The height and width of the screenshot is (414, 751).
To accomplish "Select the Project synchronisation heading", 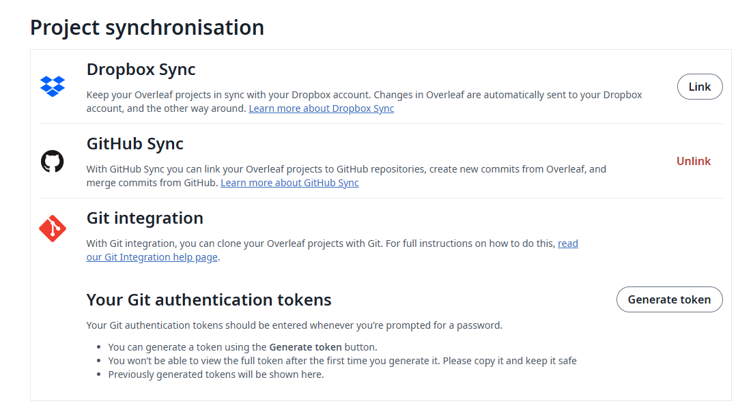I will (147, 27).
